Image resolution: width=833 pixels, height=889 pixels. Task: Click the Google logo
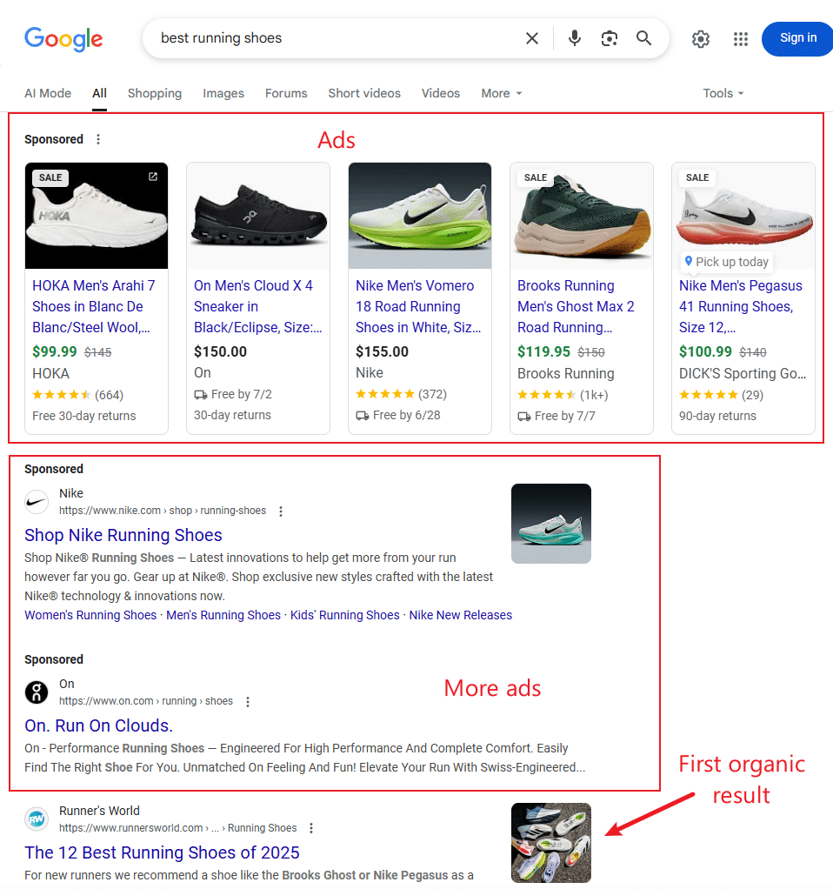(63, 39)
